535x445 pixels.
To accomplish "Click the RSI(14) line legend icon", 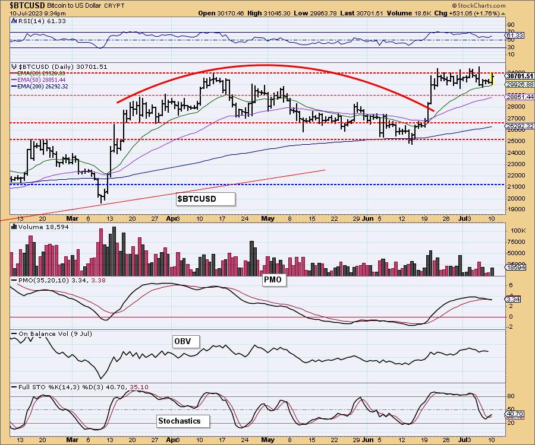I will [14, 21].
